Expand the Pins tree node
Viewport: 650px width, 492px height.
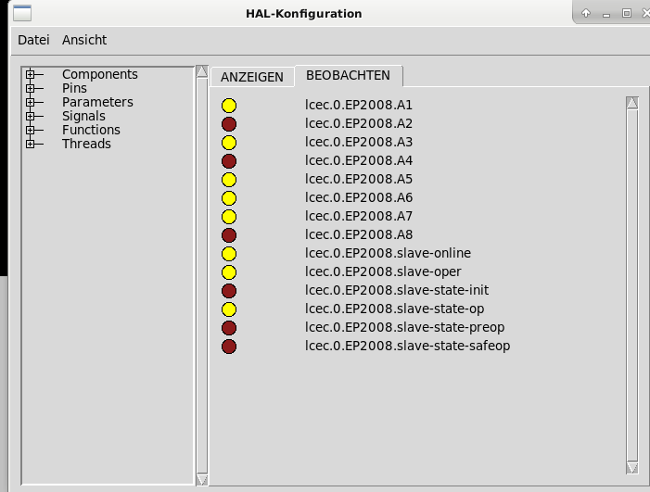tap(30, 88)
